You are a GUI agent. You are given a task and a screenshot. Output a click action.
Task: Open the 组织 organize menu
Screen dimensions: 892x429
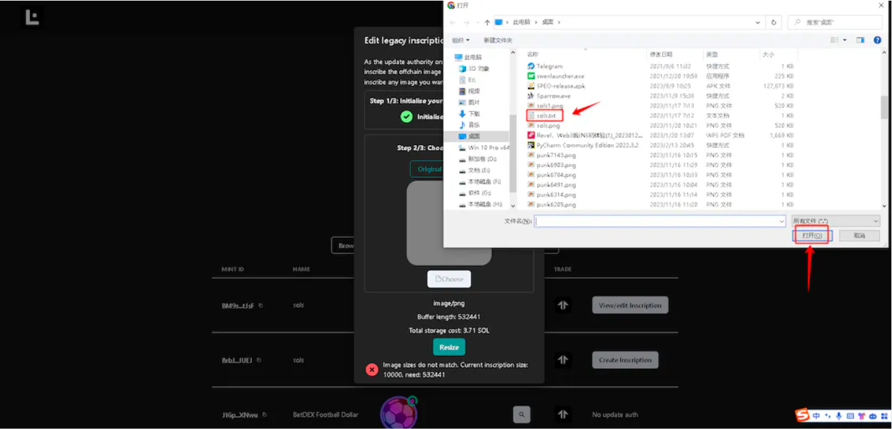461,40
